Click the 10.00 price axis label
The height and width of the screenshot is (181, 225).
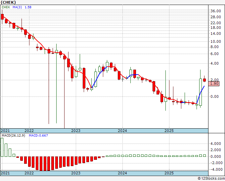coord(215,41)
